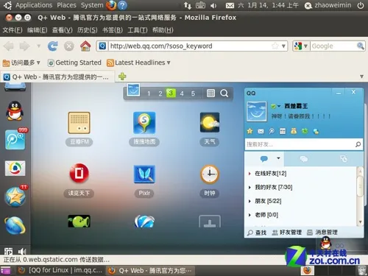Click the volume icon in top panel
The width and height of the screenshot is (368, 276).
pyautogui.click(x=213, y=5)
